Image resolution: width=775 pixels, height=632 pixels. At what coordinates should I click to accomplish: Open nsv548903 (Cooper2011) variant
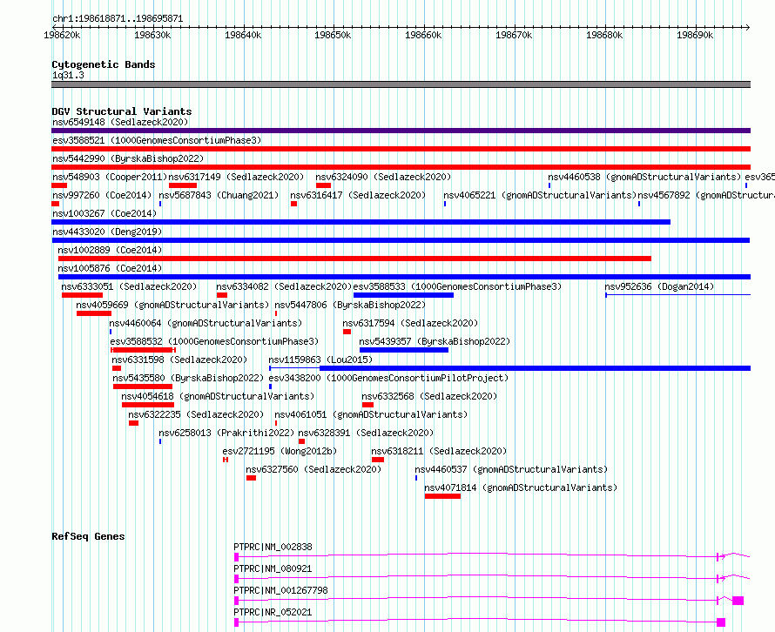point(108,177)
